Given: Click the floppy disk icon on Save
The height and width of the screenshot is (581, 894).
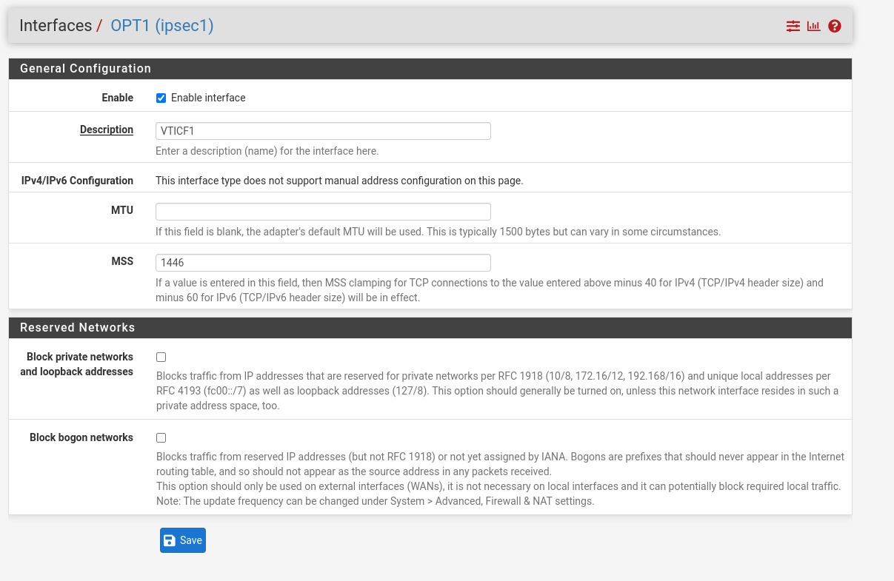Looking at the screenshot, I should [170, 540].
